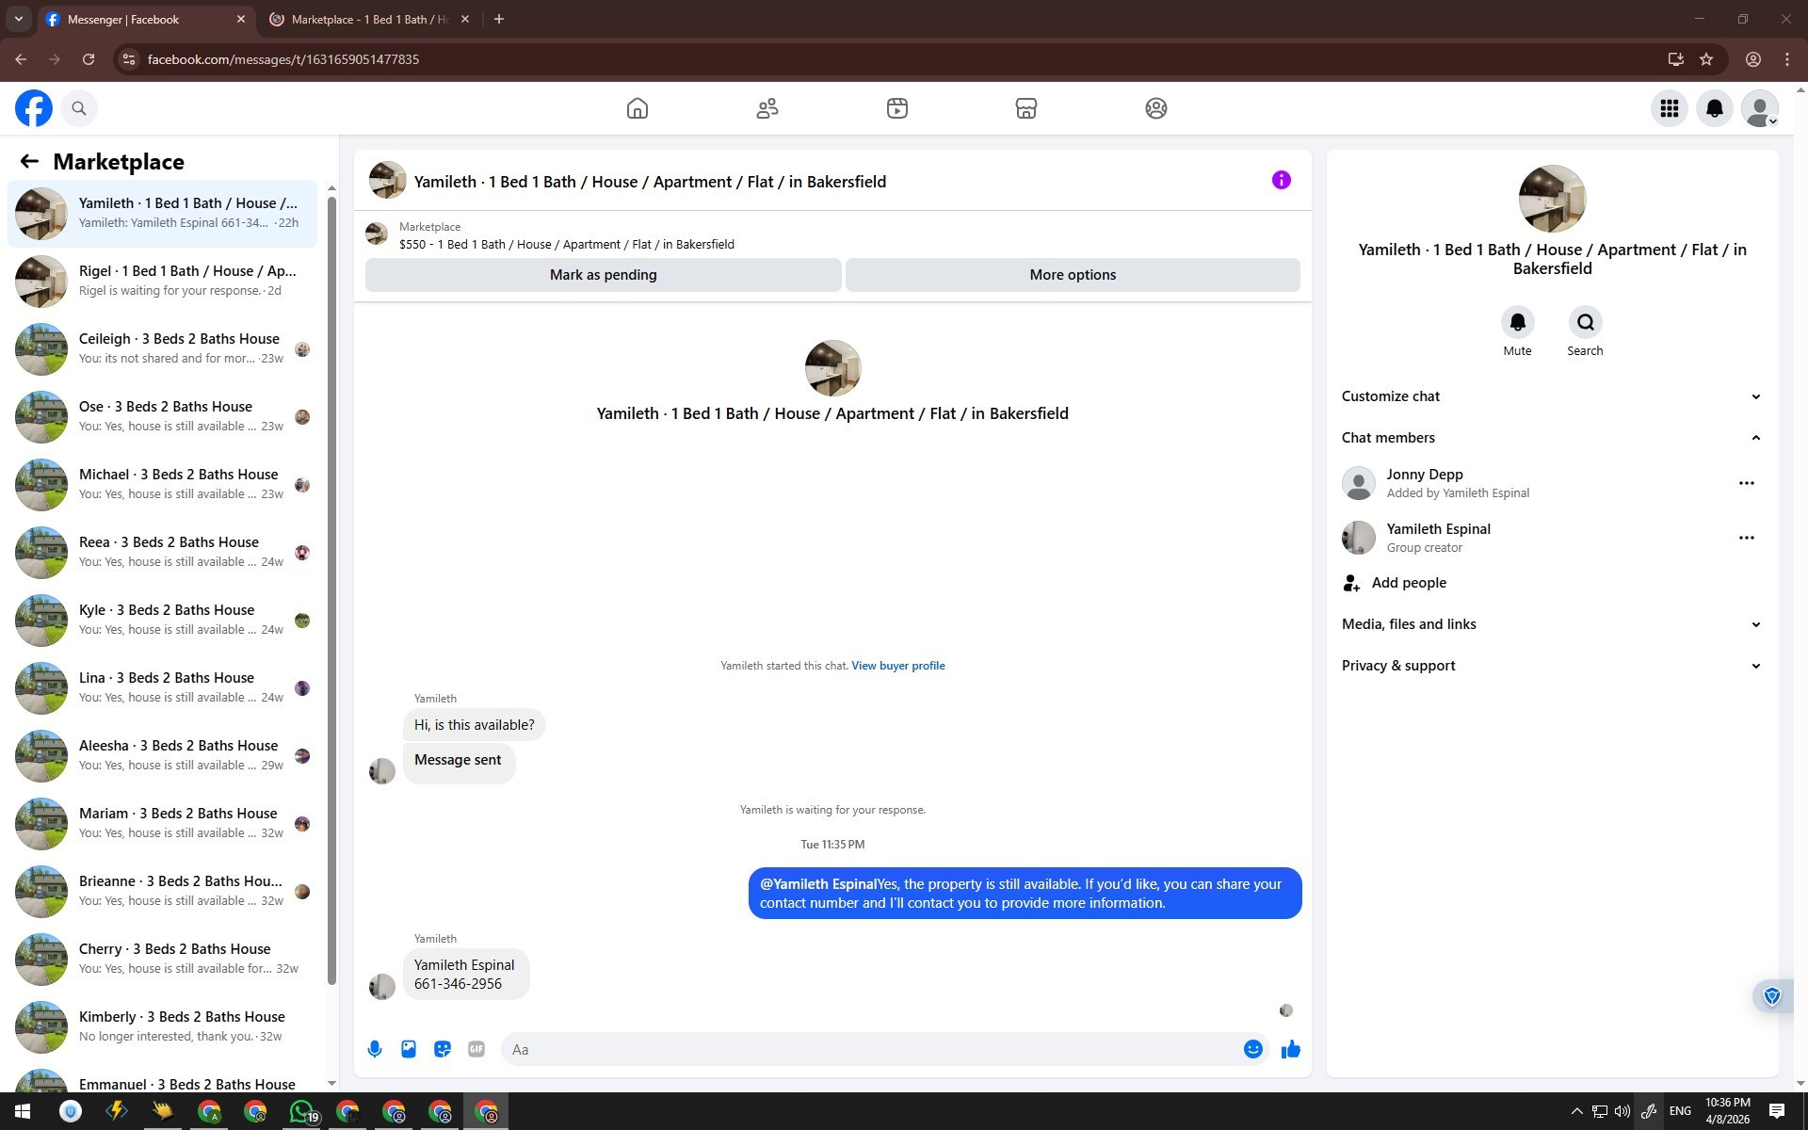Viewport: 1808px width, 1130px height.
Task: Open the GIF picker icon
Action: [x=476, y=1049]
